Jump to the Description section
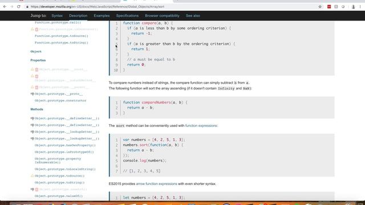 pos(78,15)
